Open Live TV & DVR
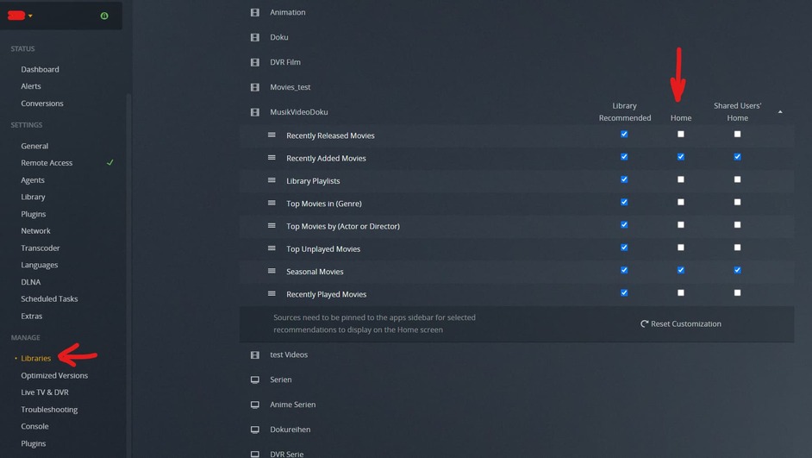This screenshot has width=812, height=458. 45,392
